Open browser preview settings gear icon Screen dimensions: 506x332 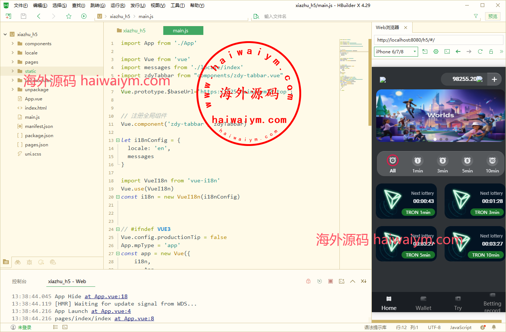(436, 51)
